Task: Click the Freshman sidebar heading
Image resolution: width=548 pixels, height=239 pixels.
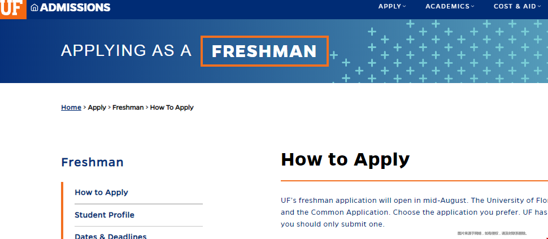Action: coord(92,162)
